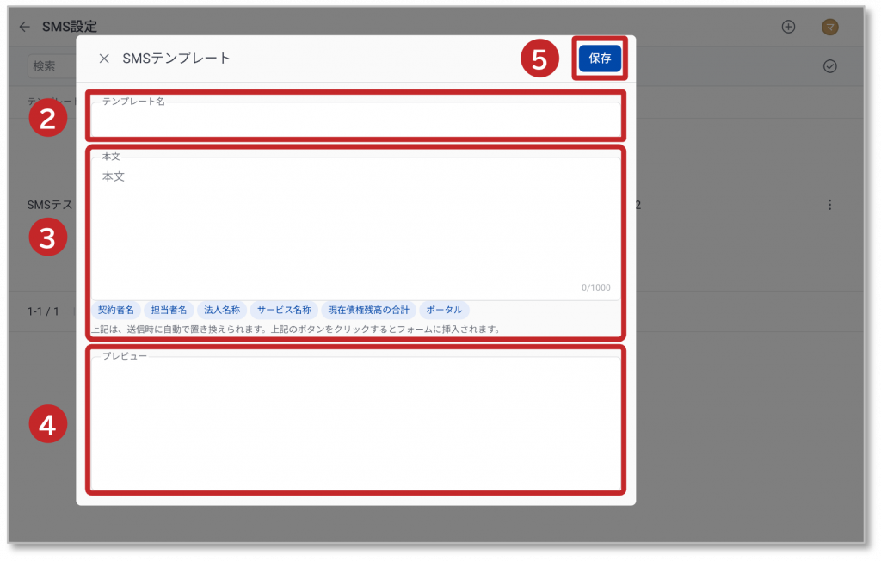Click into the 本文 text area
The image size is (881, 561).
(x=355, y=224)
